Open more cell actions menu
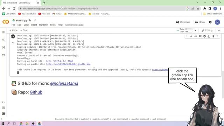 click(x=218, y=36)
